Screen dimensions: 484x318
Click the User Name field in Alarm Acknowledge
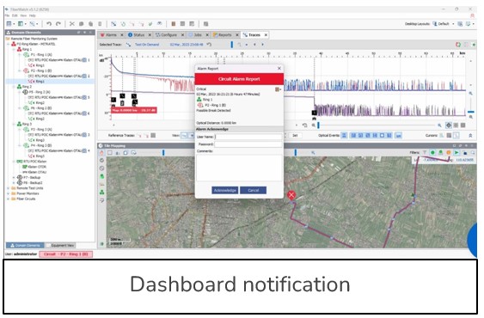coord(248,137)
